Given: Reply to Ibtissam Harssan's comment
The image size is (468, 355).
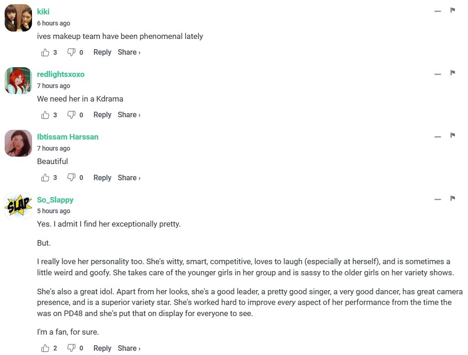Looking at the screenshot, I should point(102,177).
